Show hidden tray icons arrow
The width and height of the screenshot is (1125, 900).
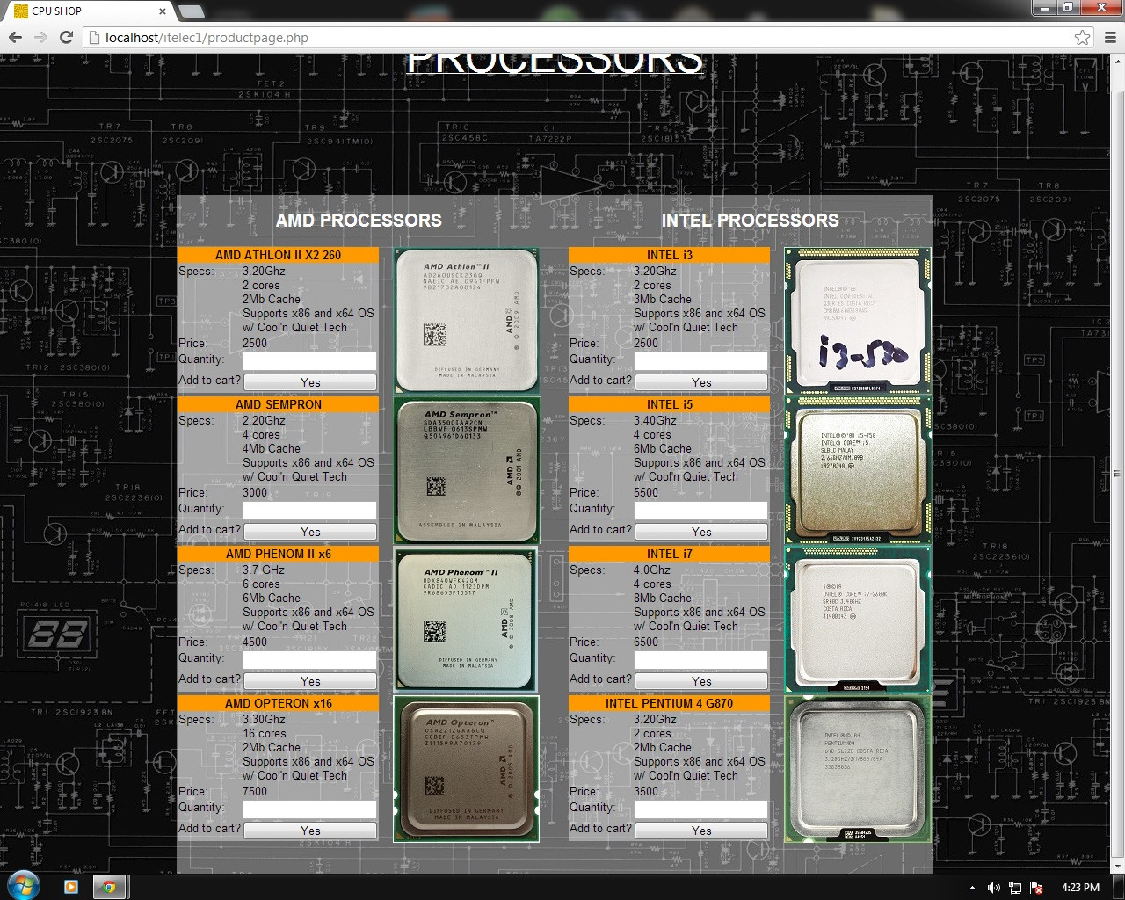[972, 888]
